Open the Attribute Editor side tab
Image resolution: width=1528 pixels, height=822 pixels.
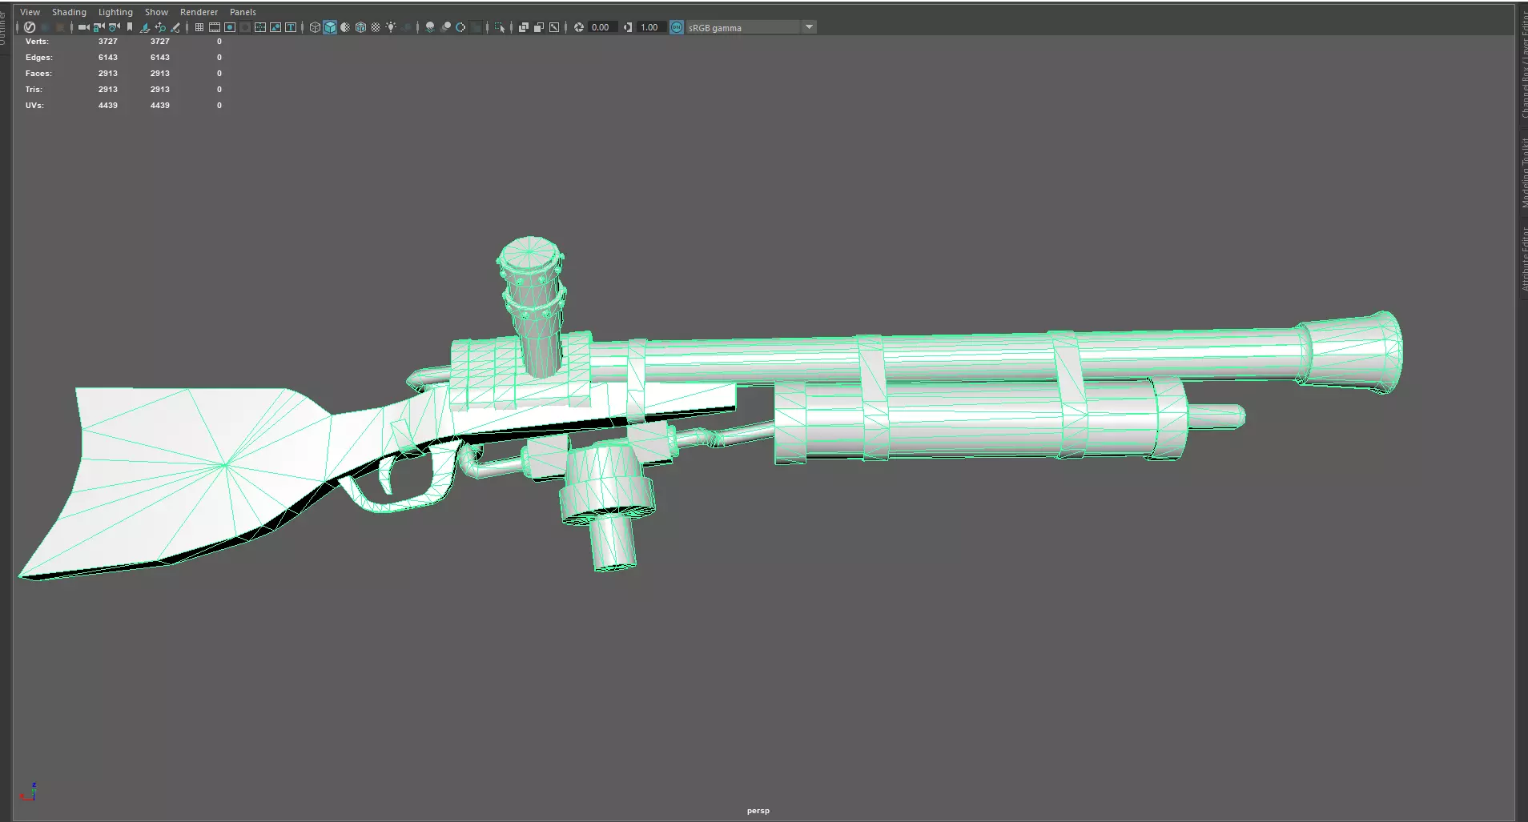pos(1524,258)
